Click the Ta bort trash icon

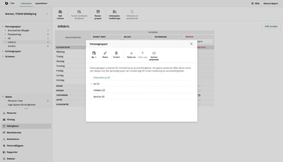tap(116, 53)
